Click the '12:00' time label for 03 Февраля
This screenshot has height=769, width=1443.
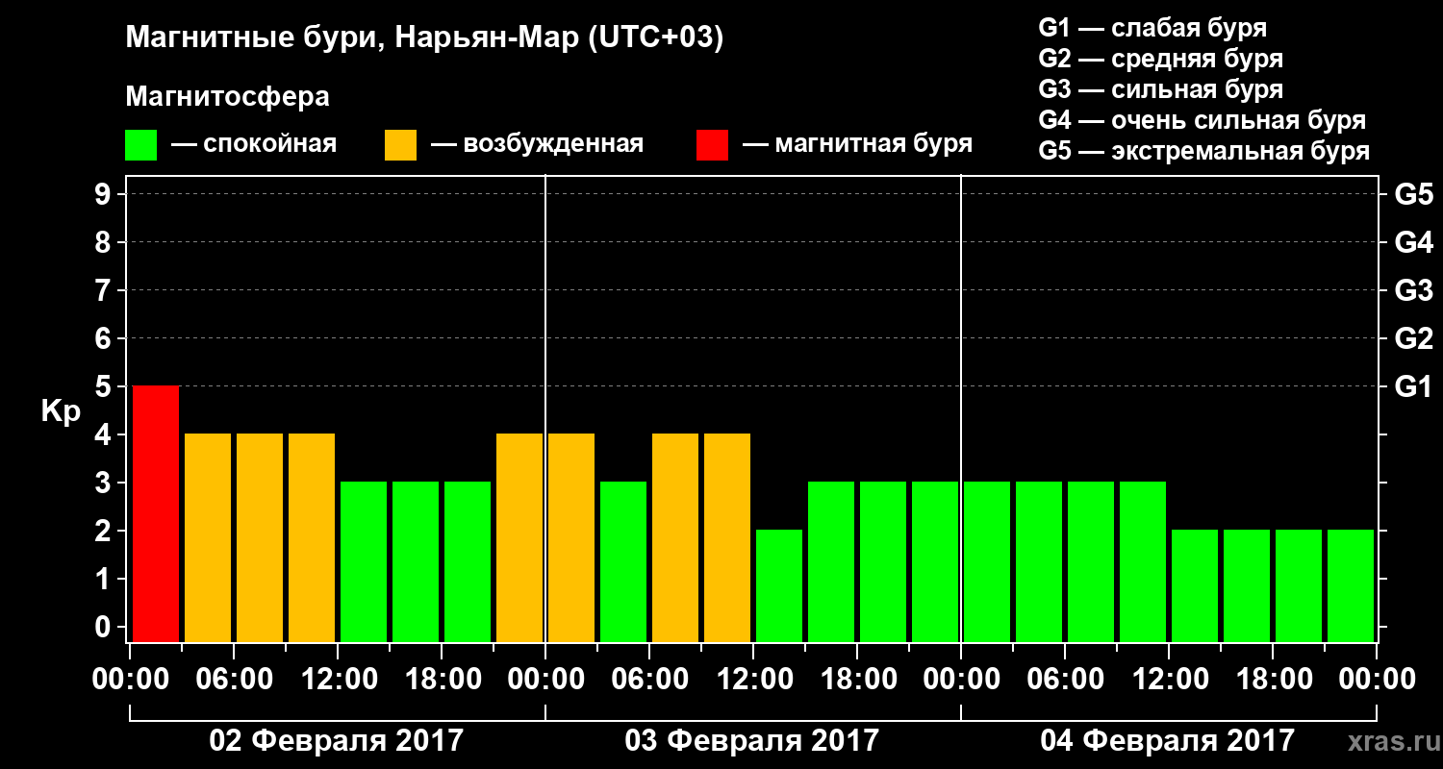(753, 680)
